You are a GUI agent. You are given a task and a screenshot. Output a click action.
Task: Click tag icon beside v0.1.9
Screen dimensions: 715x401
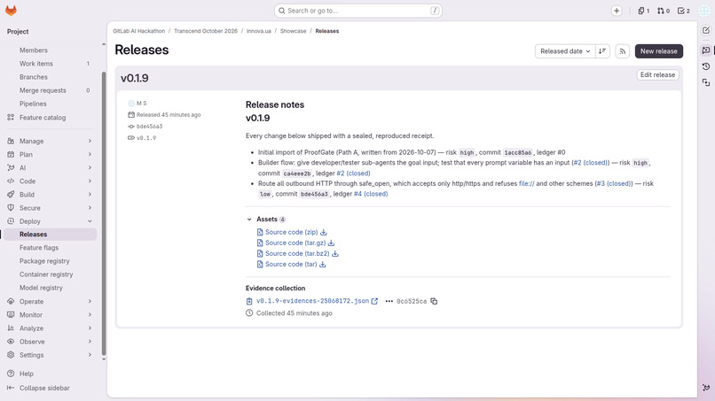click(131, 138)
